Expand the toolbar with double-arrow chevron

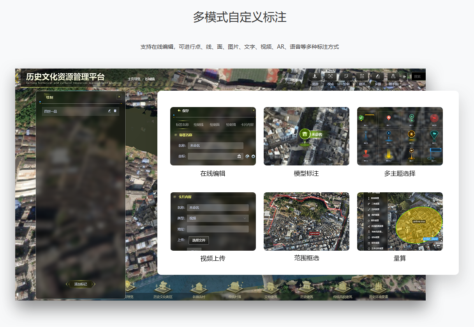point(405,77)
